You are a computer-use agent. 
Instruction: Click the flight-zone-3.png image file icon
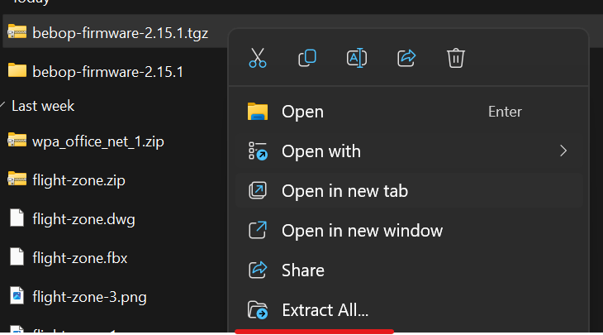[17, 295]
